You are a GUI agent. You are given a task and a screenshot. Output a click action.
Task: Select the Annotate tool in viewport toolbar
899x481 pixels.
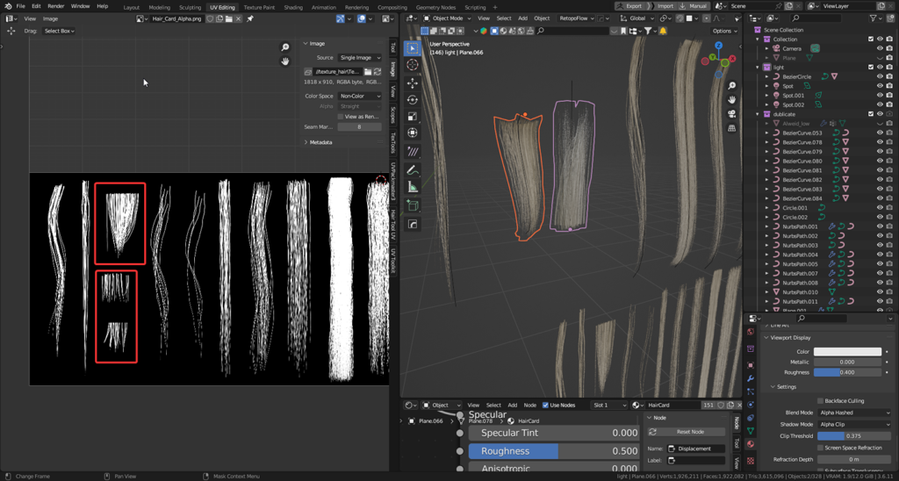click(413, 169)
